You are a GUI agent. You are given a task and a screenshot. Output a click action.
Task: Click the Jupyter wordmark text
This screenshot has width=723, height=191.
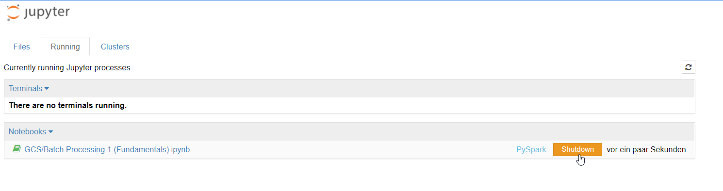click(47, 13)
